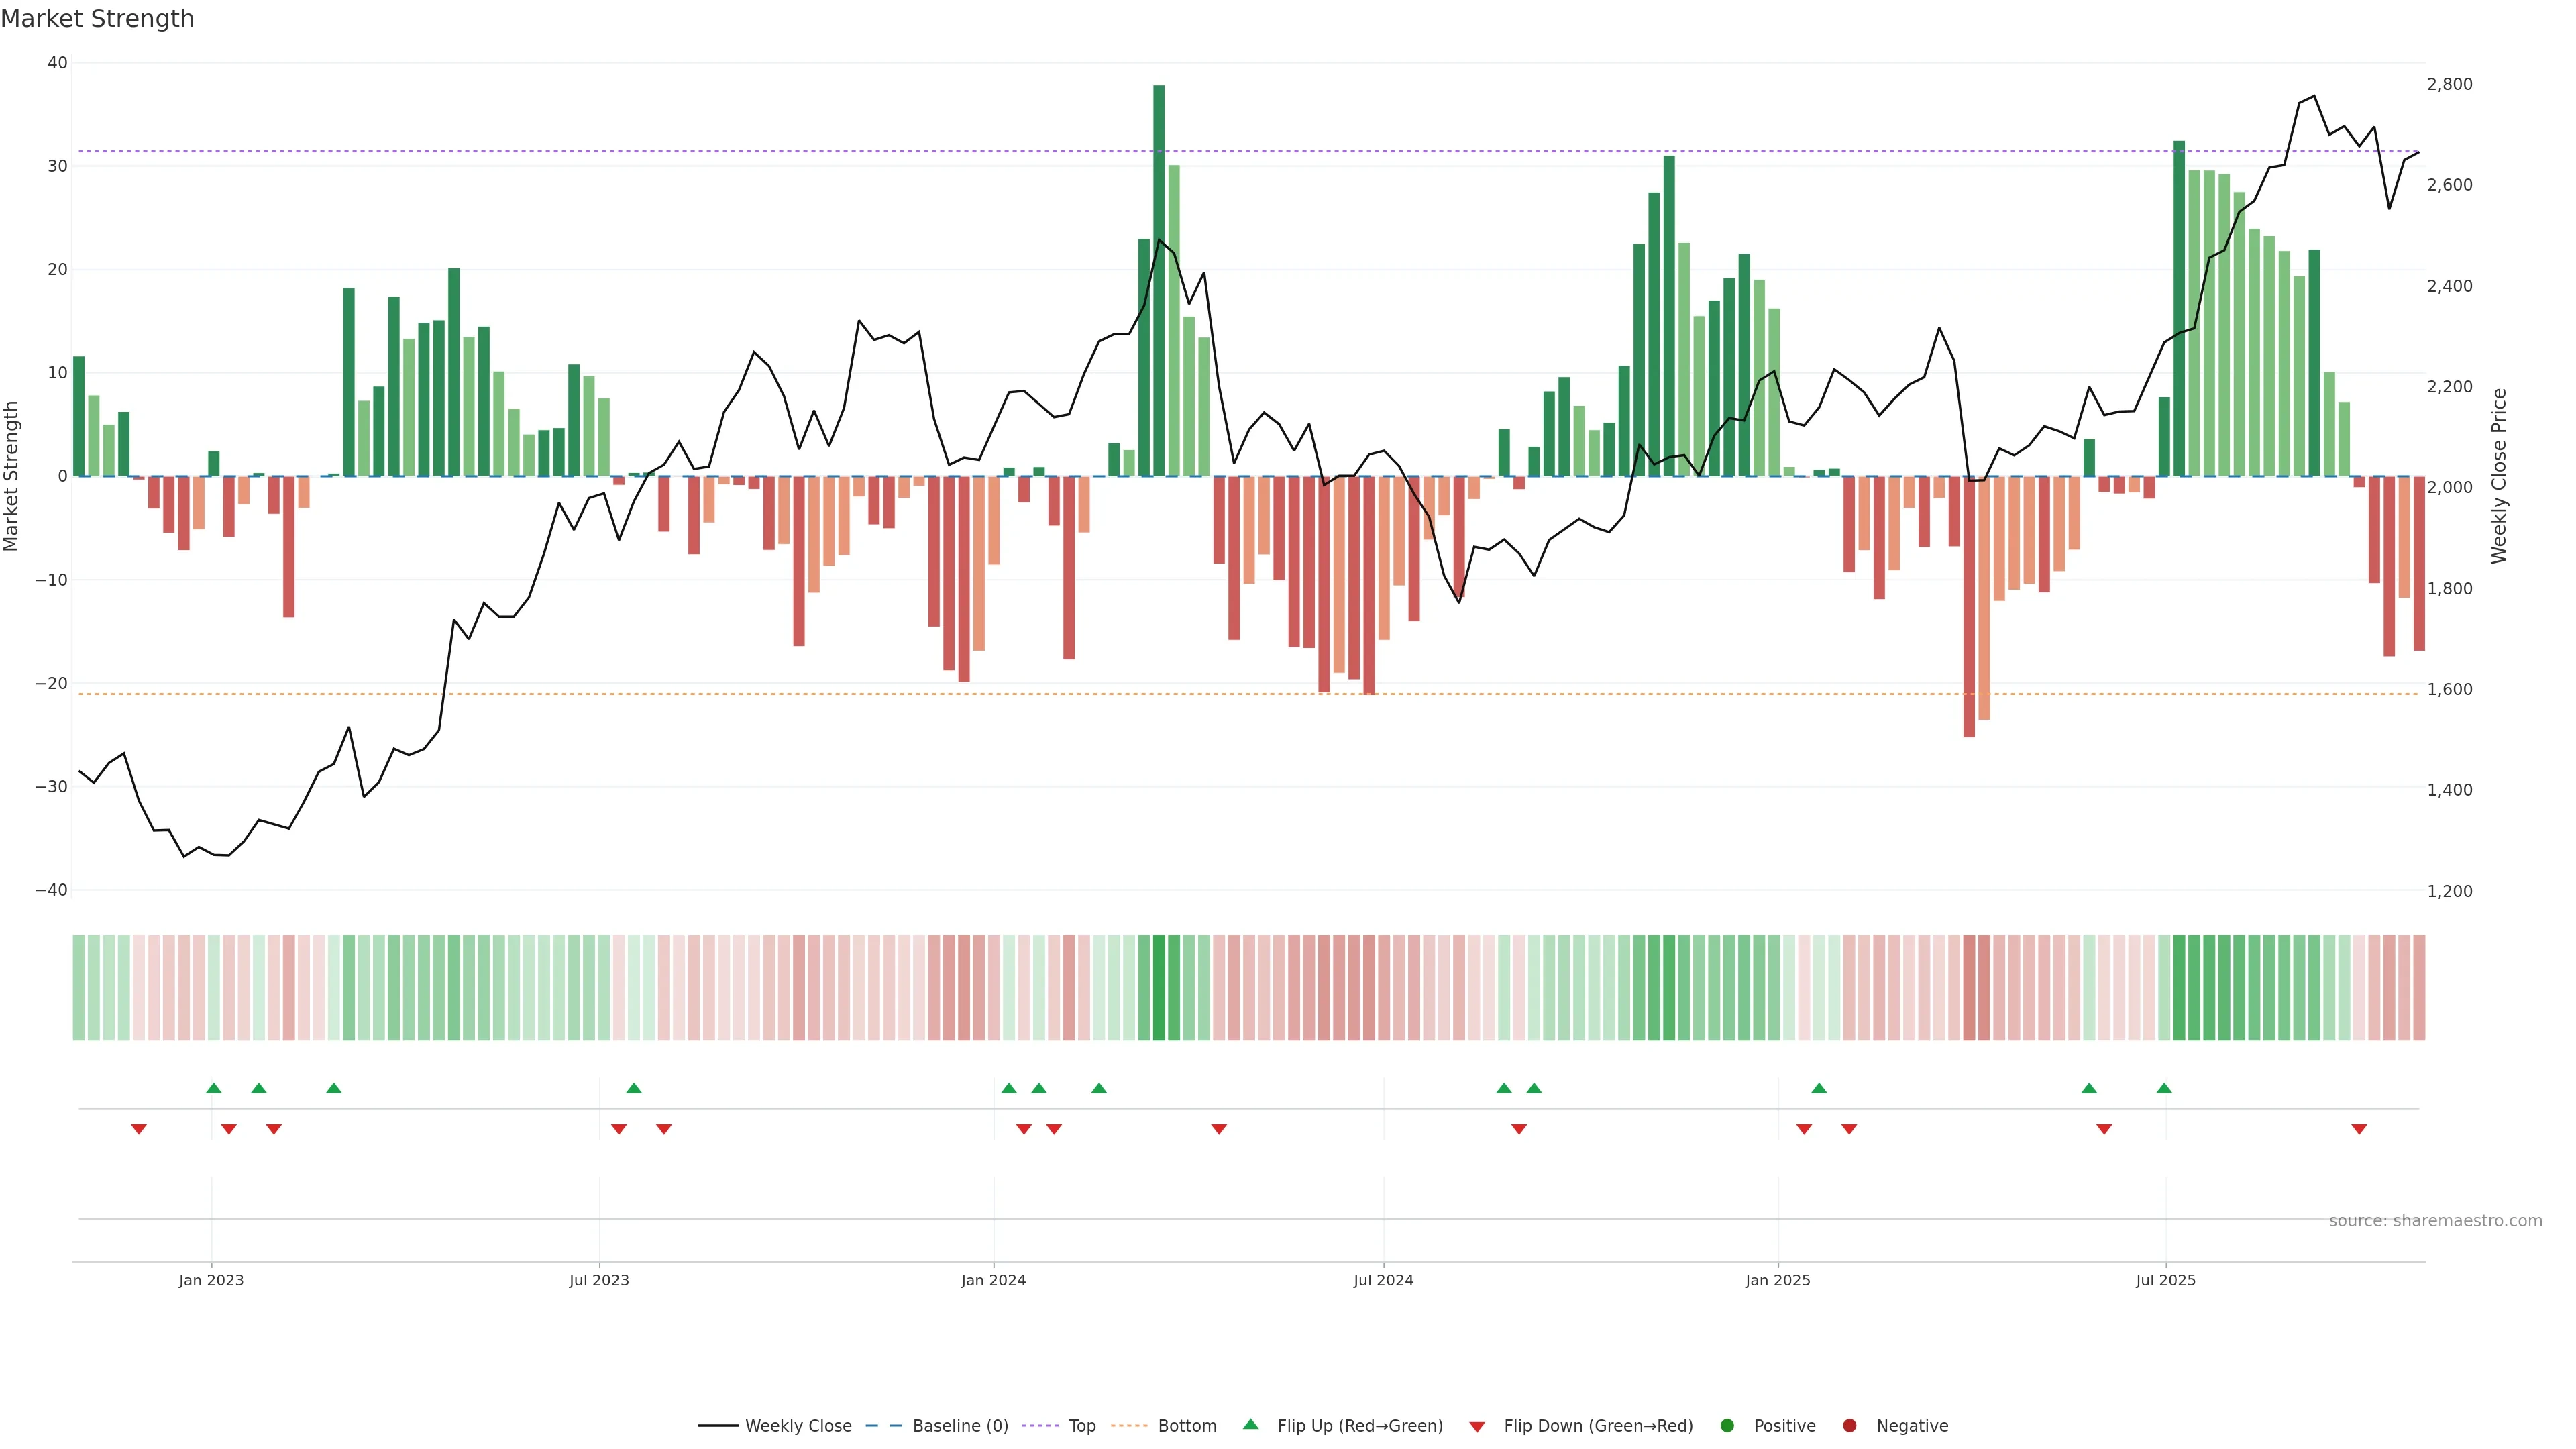The height and width of the screenshot is (1449, 2576).
Task: Click the darkest green heatmap strip cell in early 2024
Action: (x=1159, y=988)
